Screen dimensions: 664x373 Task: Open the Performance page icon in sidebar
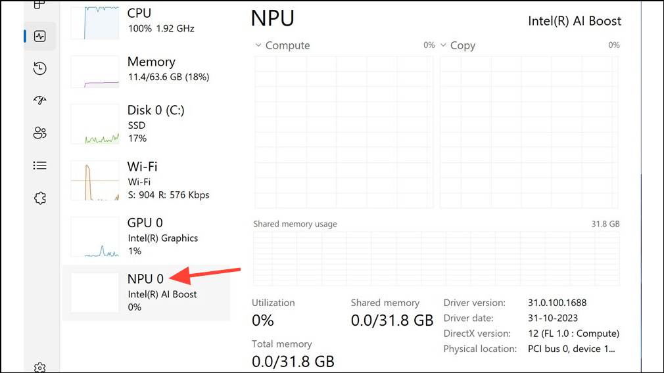[40, 36]
